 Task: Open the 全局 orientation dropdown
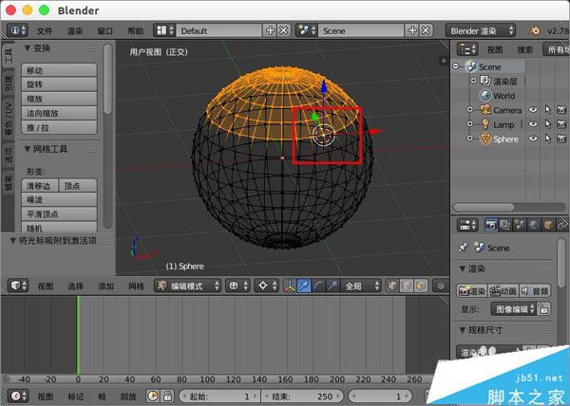(360, 286)
